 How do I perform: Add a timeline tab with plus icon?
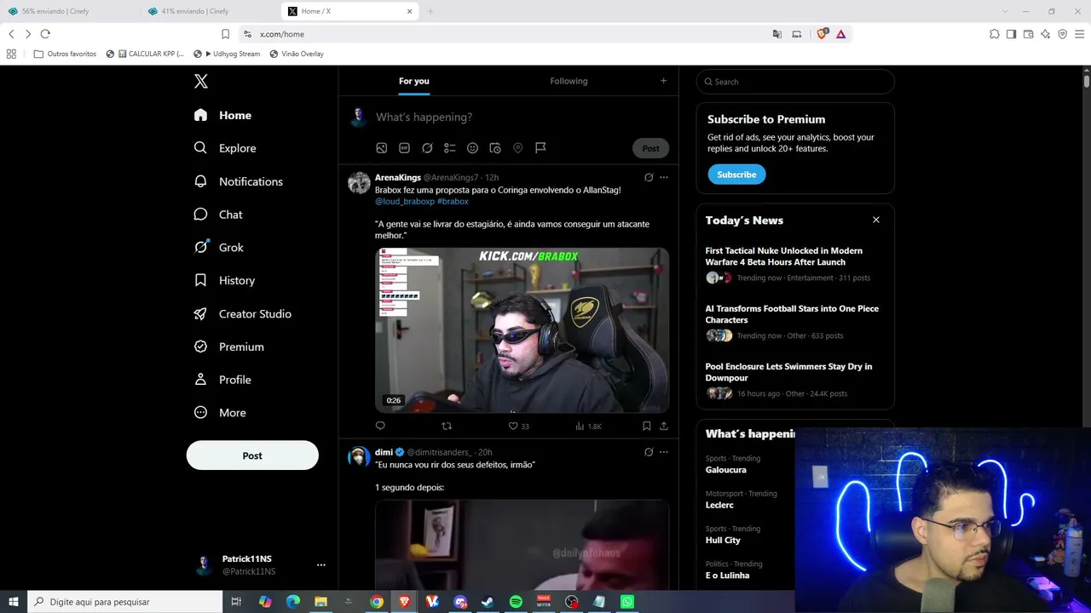point(663,81)
